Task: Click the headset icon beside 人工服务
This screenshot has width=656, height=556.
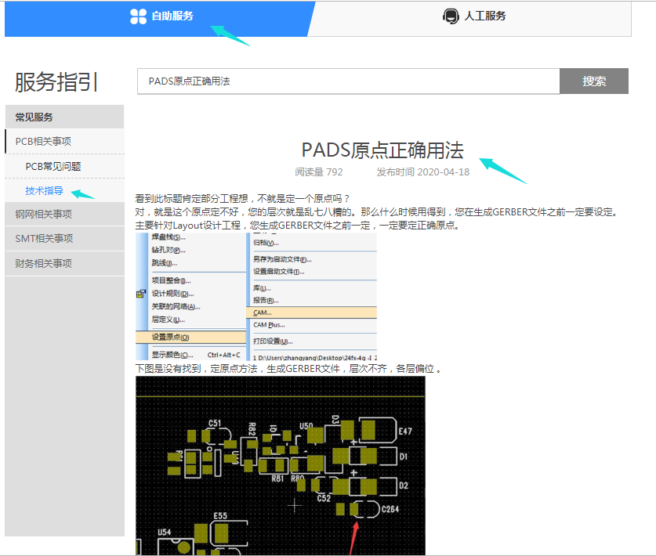Action: click(451, 16)
